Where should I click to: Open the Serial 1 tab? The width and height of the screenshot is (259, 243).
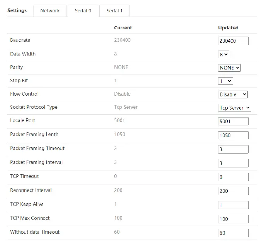click(x=114, y=11)
